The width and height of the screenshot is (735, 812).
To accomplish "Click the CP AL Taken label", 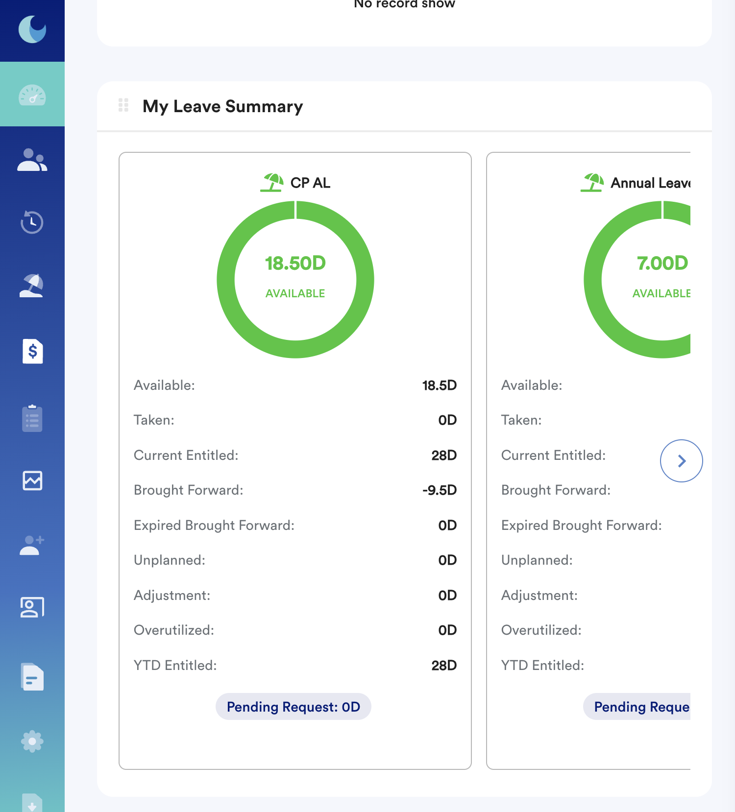I will (x=154, y=420).
